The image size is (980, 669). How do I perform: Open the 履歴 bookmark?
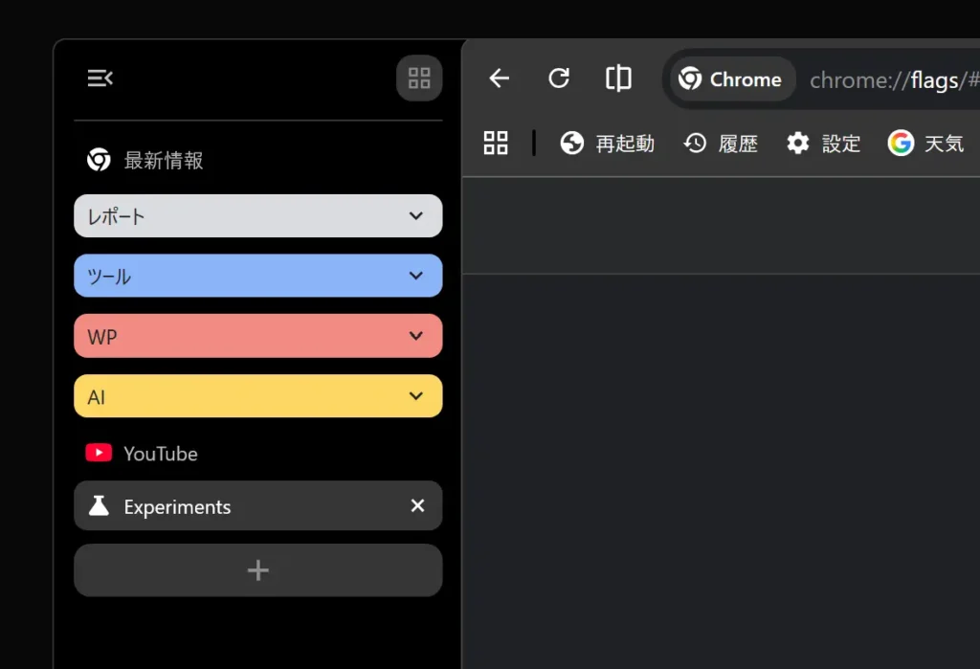point(720,143)
